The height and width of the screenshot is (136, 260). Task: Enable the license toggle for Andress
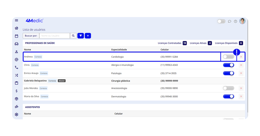click(228, 57)
